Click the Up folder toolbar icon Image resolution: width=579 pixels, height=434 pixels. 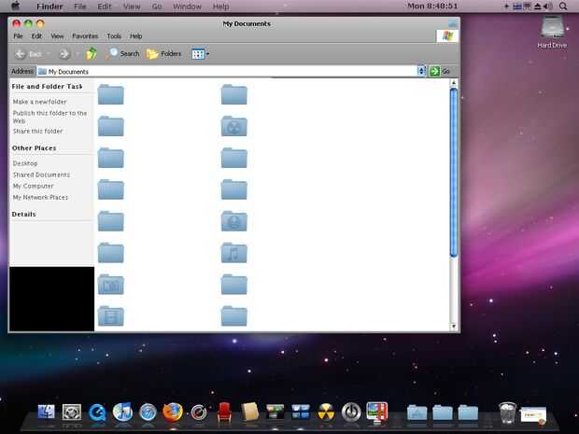click(x=92, y=54)
